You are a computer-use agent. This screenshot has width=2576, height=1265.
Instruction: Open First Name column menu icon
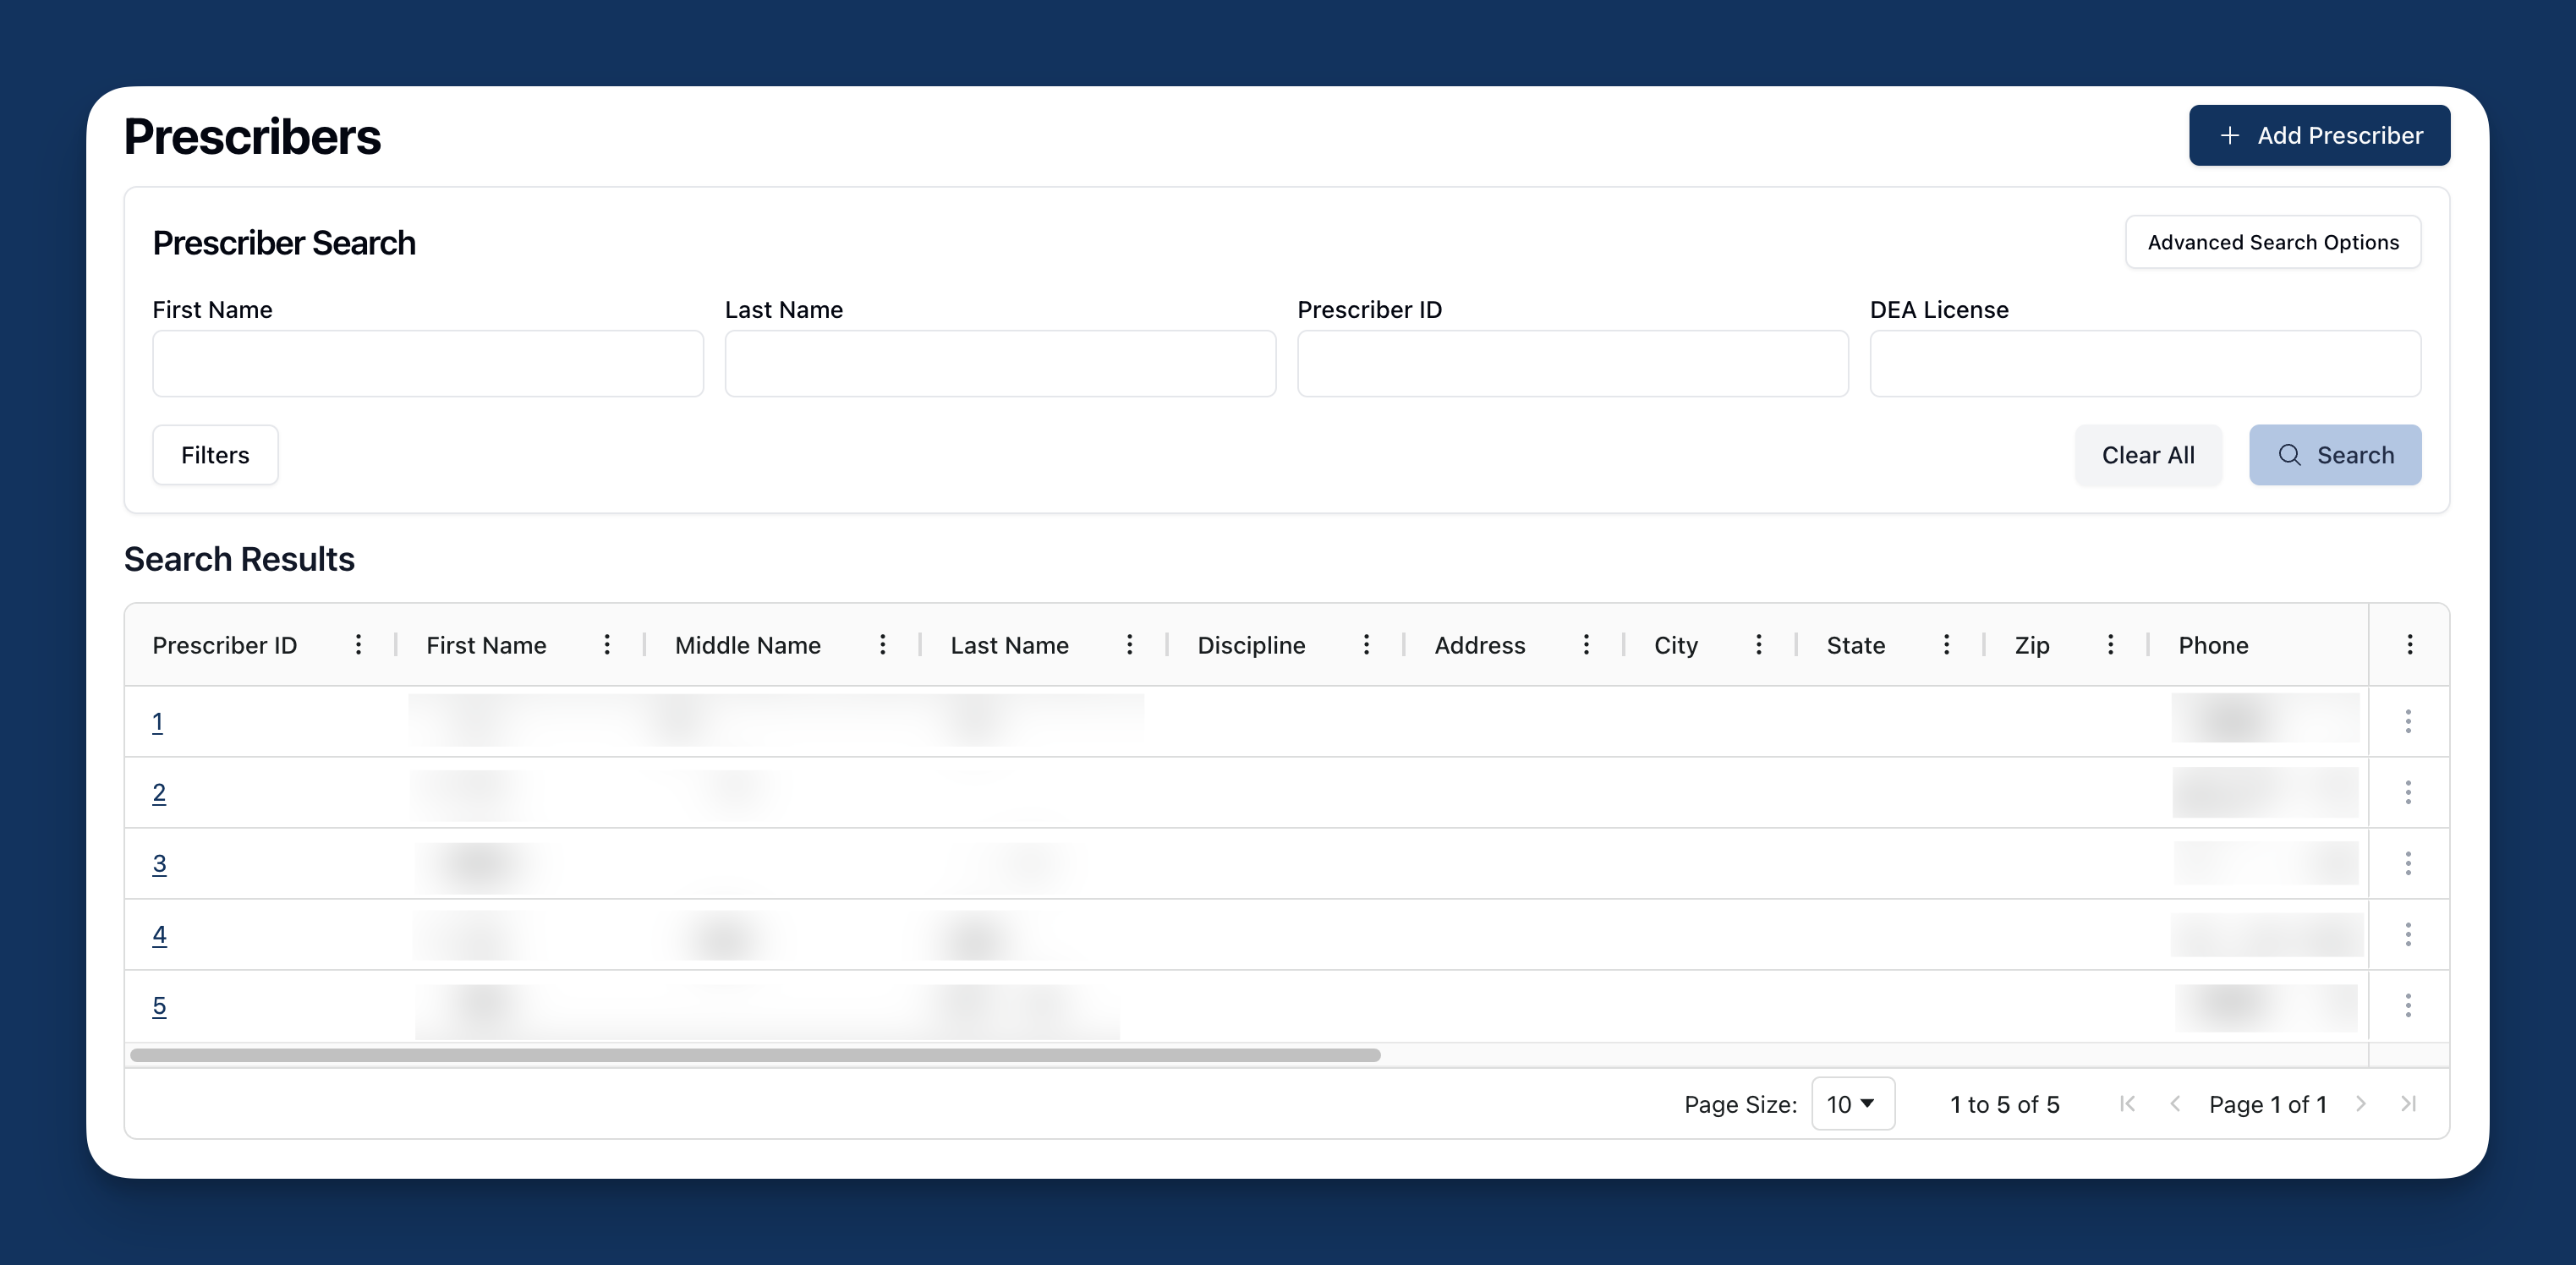606,645
